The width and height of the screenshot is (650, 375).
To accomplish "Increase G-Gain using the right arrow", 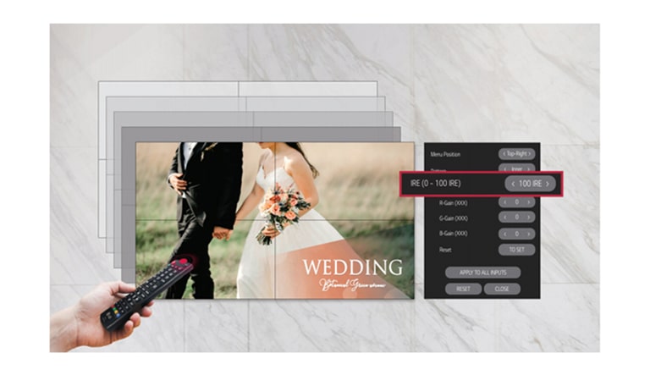I will pos(530,218).
